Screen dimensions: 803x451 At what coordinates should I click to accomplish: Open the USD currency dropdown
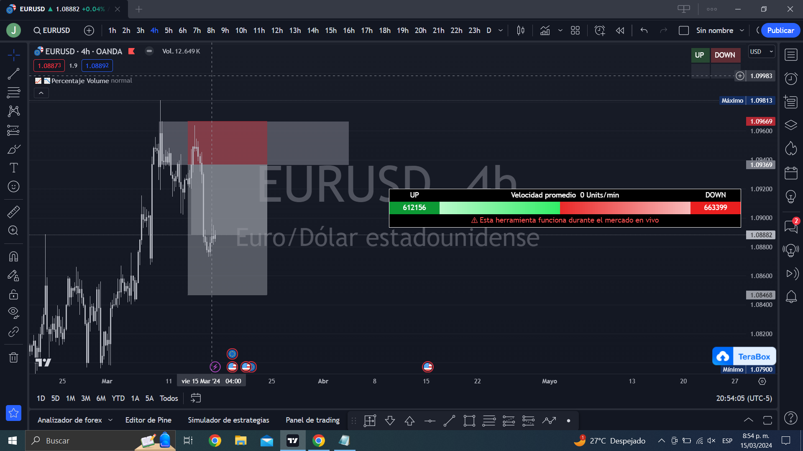pos(761,52)
